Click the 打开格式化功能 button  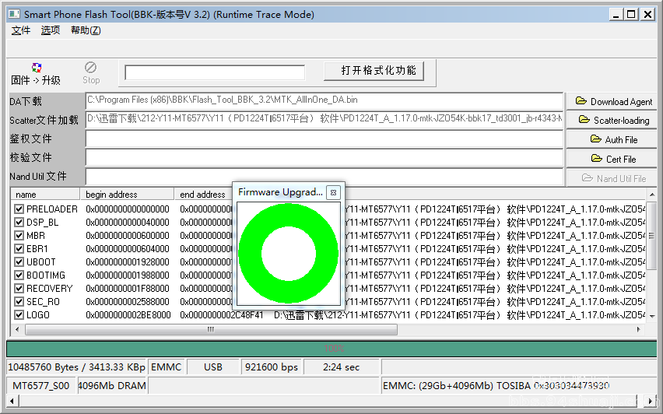(x=379, y=71)
